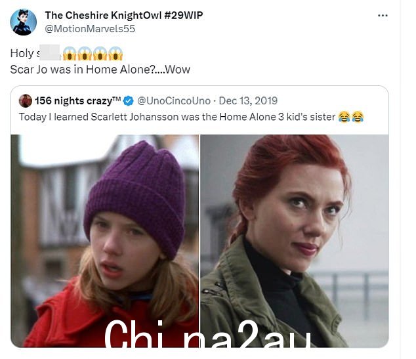Screen dimensions: 416x359
Task: Open the photo of girl in purple beanie
Action: [104, 241]
